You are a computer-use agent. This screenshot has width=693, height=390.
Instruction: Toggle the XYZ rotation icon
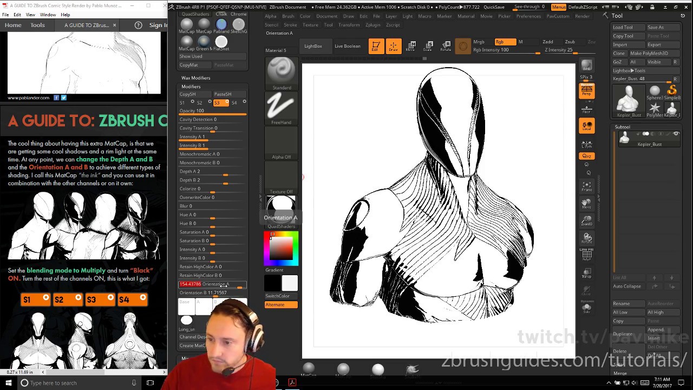tap(587, 156)
